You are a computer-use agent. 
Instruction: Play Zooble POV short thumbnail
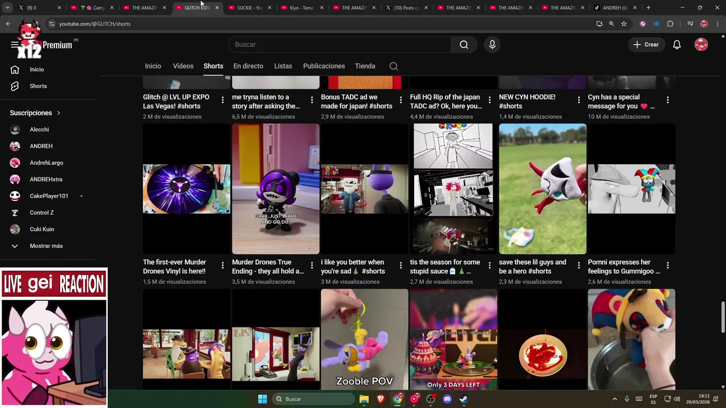[365, 339]
